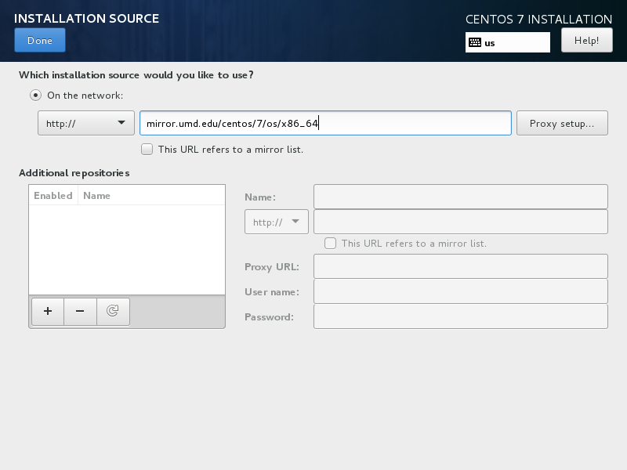627x470 pixels.
Task: Click the Done button
Action: coord(40,41)
